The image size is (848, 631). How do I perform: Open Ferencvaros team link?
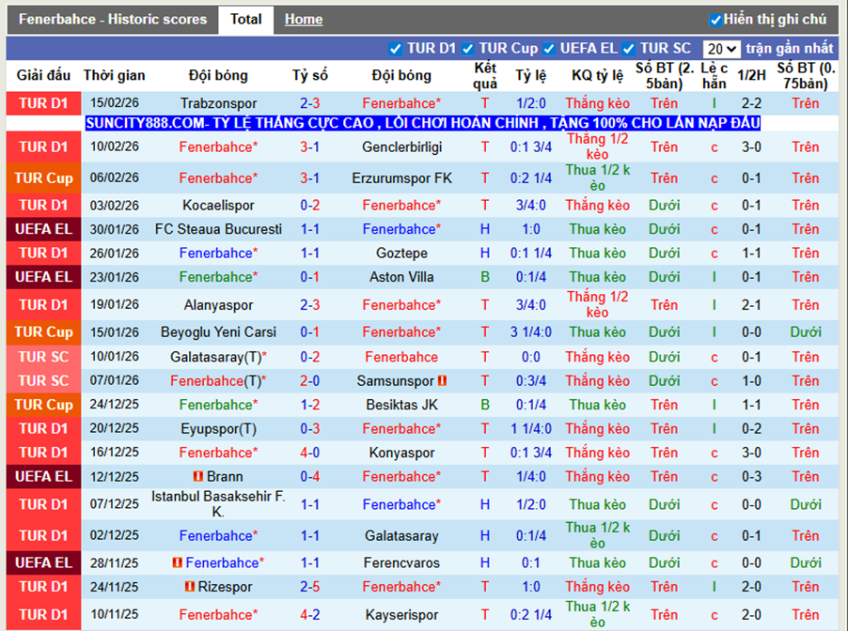[x=401, y=563]
